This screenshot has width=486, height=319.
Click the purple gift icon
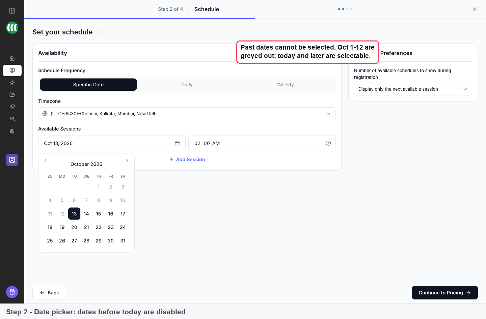[x=12, y=292]
